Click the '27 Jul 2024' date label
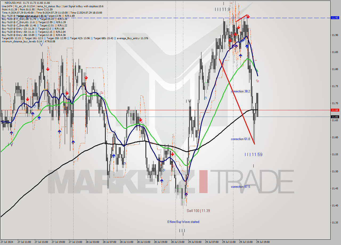341x245 pixels. [7, 242]
